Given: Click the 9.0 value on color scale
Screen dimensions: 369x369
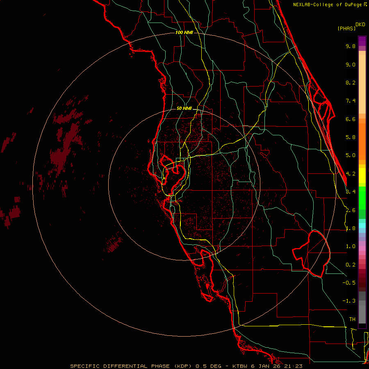Looking at the screenshot, I should [x=351, y=64].
